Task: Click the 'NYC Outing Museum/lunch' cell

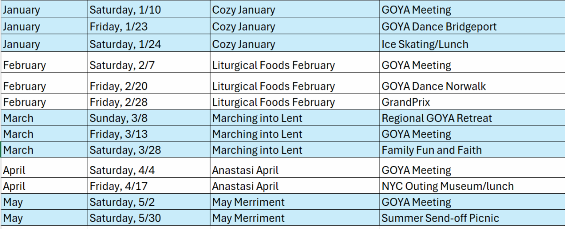Action: pos(447,186)
